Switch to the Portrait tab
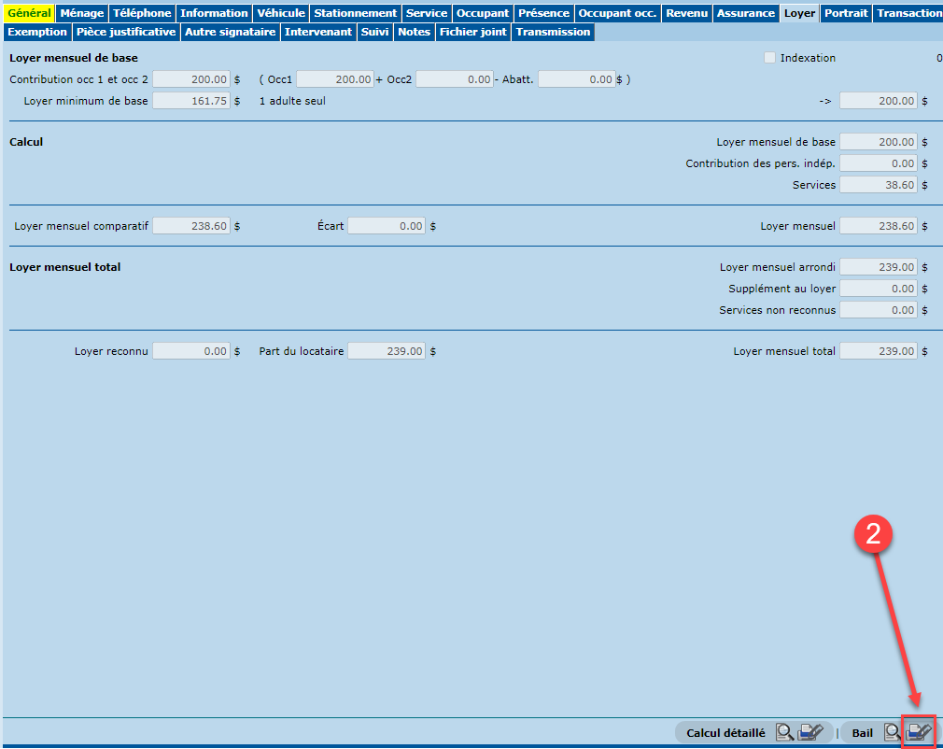This screenshot has width=943, height=749. 846,13
